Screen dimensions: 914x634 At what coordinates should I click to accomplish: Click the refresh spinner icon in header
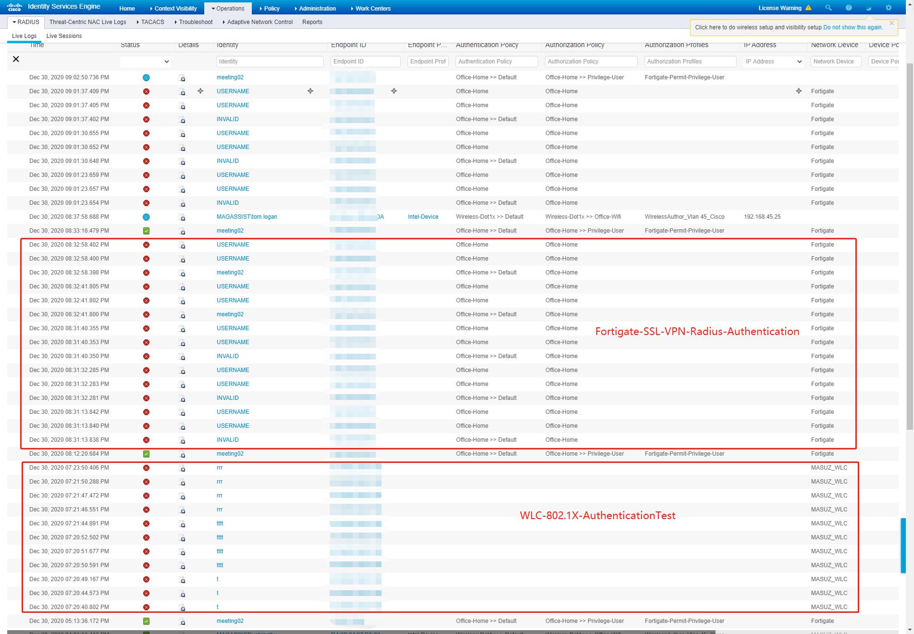(x=868, y=8)
